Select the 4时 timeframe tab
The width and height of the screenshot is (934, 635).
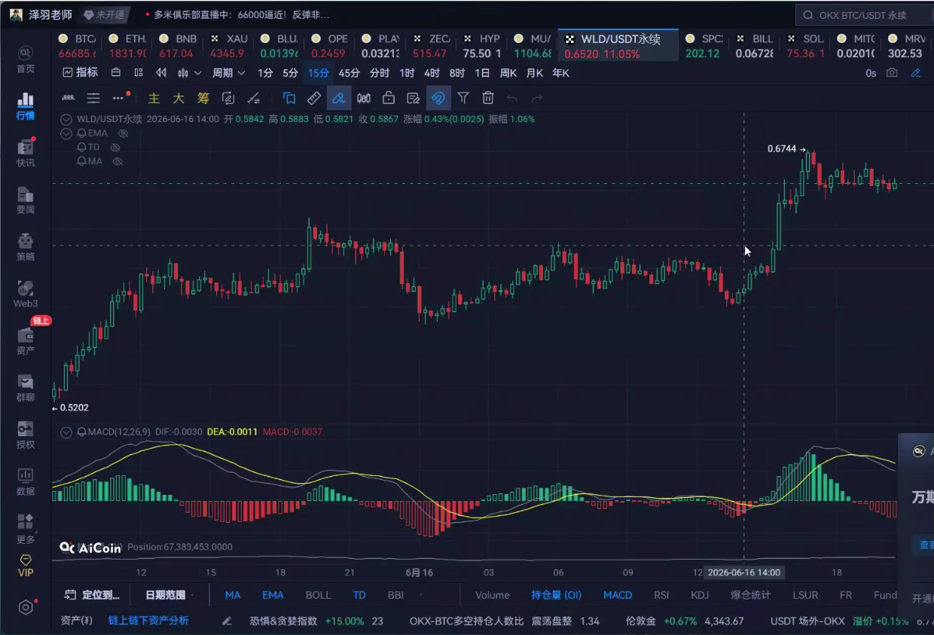tap(432, 73)
